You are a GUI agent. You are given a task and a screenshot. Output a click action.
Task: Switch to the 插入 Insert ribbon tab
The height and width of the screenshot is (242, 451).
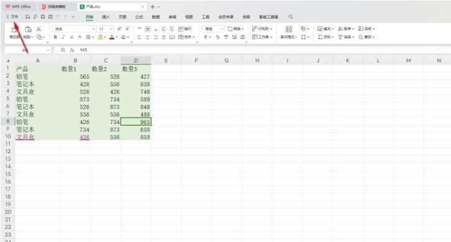click(x=106, y=17)
